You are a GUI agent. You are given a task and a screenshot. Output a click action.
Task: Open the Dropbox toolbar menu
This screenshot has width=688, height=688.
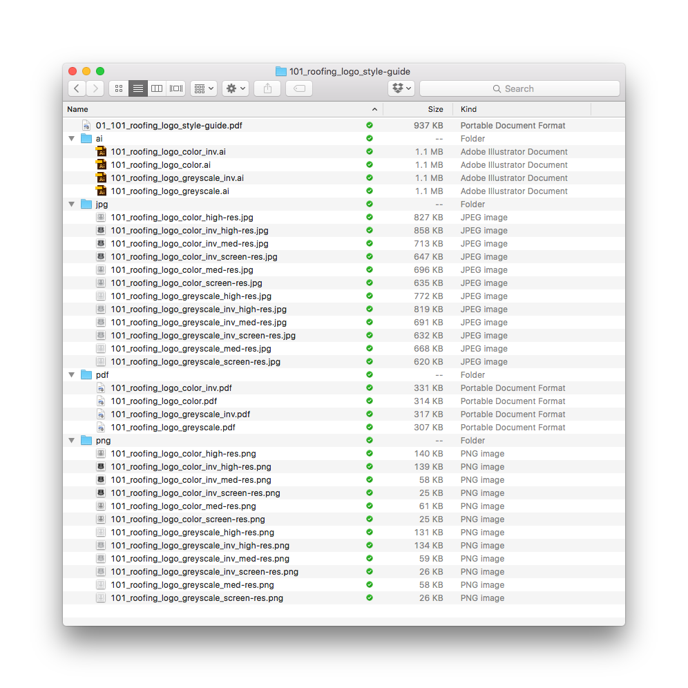click(x=401, y=88)
